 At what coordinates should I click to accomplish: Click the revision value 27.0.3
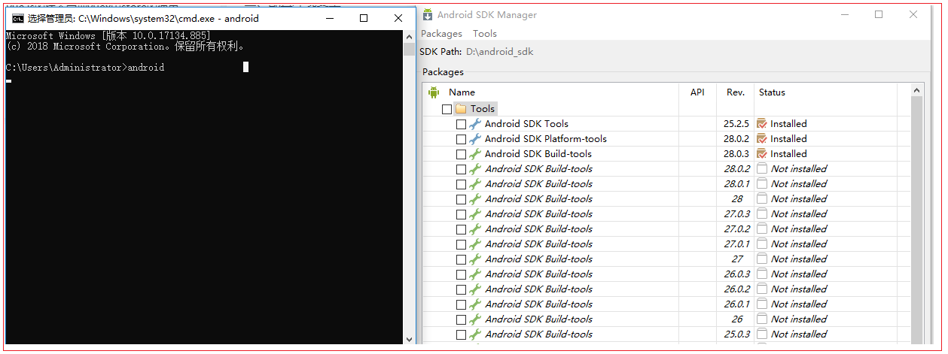click(737, 214)
